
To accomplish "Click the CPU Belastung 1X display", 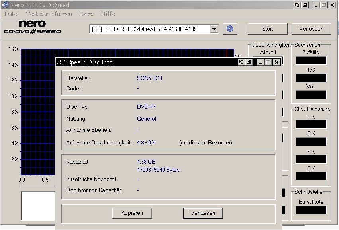I will coord(311,125).
